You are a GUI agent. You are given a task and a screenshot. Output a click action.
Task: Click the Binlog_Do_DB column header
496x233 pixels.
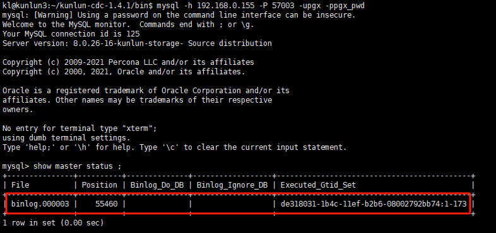coord(157,185)
